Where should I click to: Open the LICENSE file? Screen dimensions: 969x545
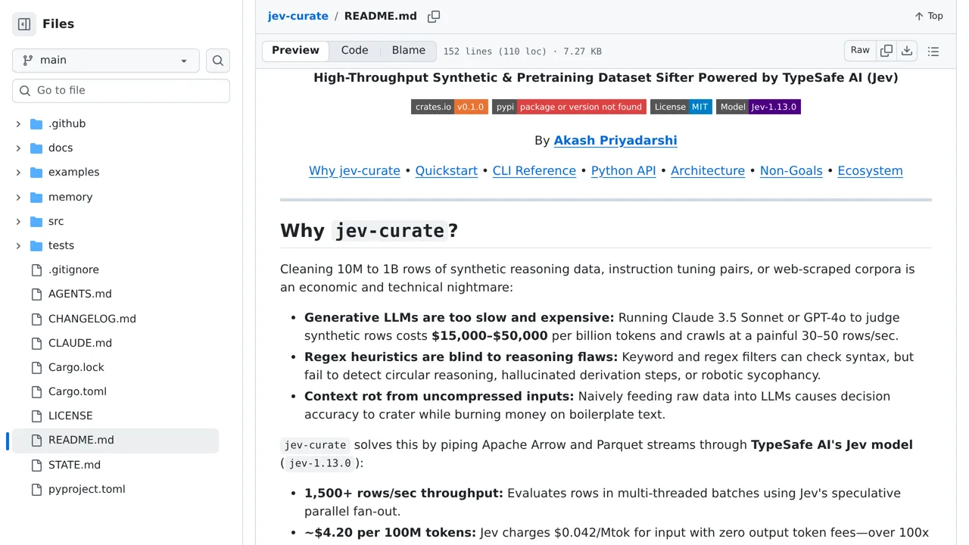click(70, 416)
